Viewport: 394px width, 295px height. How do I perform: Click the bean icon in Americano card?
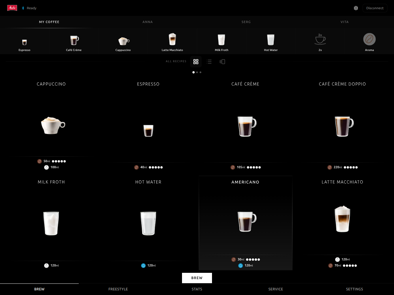[x=234, y=260]
